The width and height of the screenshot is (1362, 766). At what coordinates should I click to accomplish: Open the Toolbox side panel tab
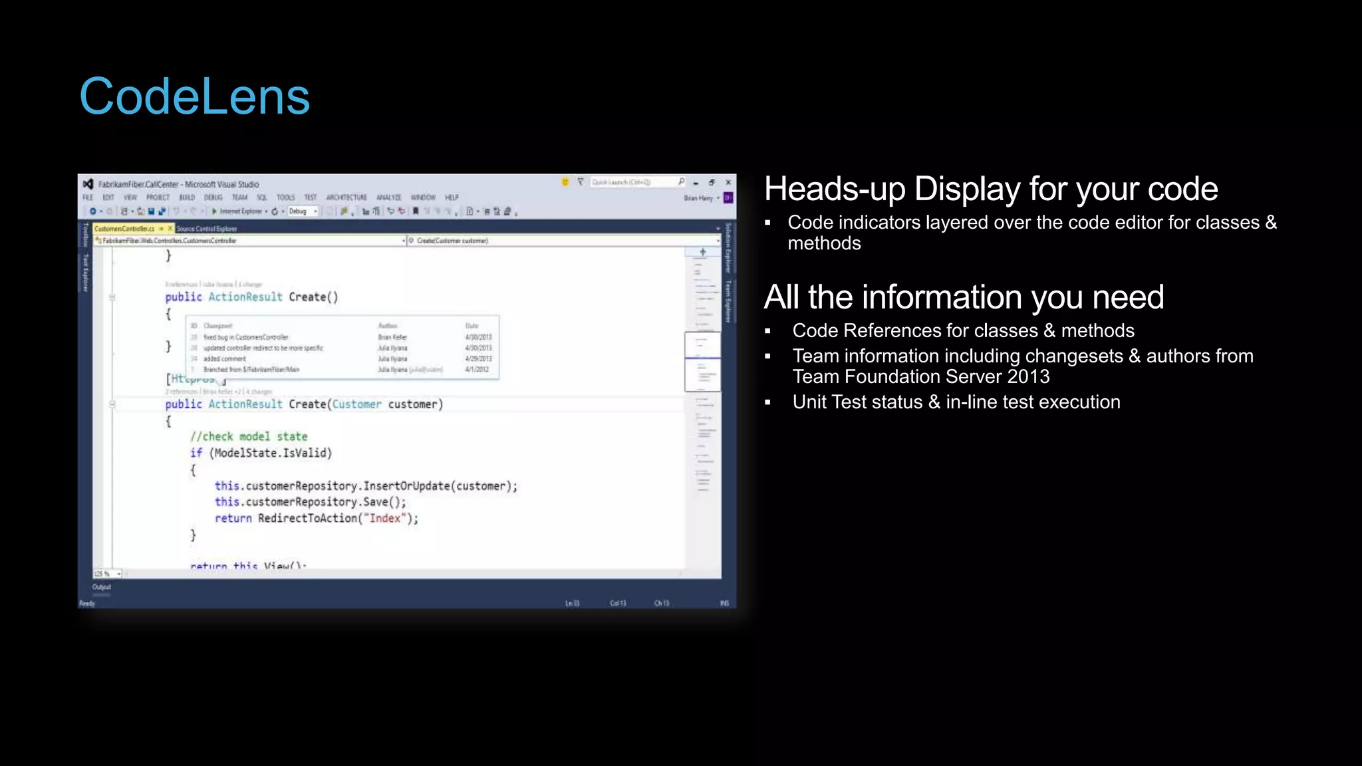85,235
